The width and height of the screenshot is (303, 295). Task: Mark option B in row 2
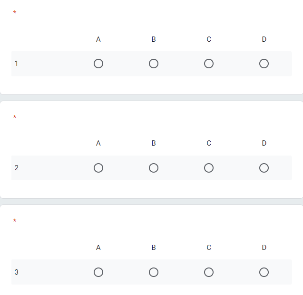(x=154, y=168)
